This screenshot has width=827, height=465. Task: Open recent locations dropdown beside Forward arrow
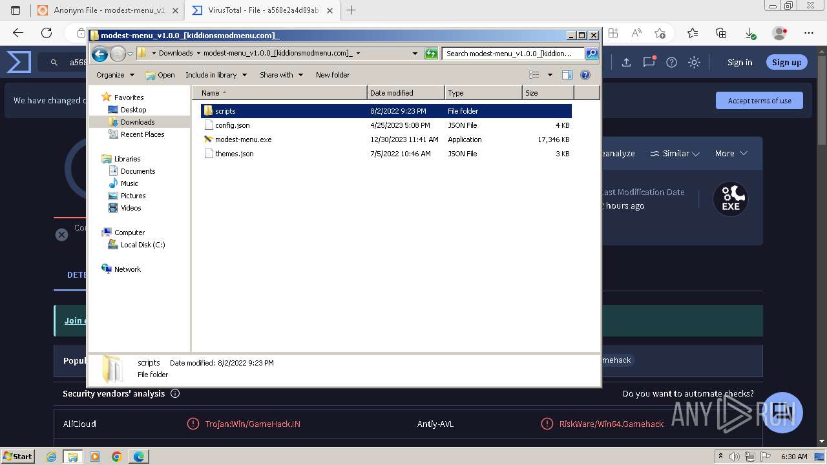[x=130, y=54]
